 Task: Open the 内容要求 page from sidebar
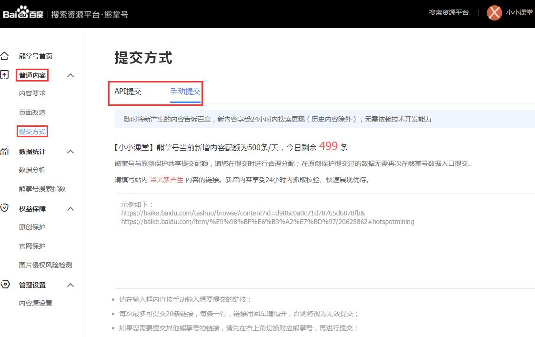[32, 94]
